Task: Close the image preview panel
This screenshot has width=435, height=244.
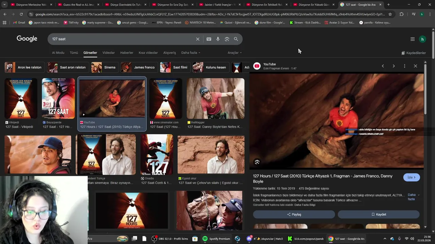Action: click(x=415, y=66)
